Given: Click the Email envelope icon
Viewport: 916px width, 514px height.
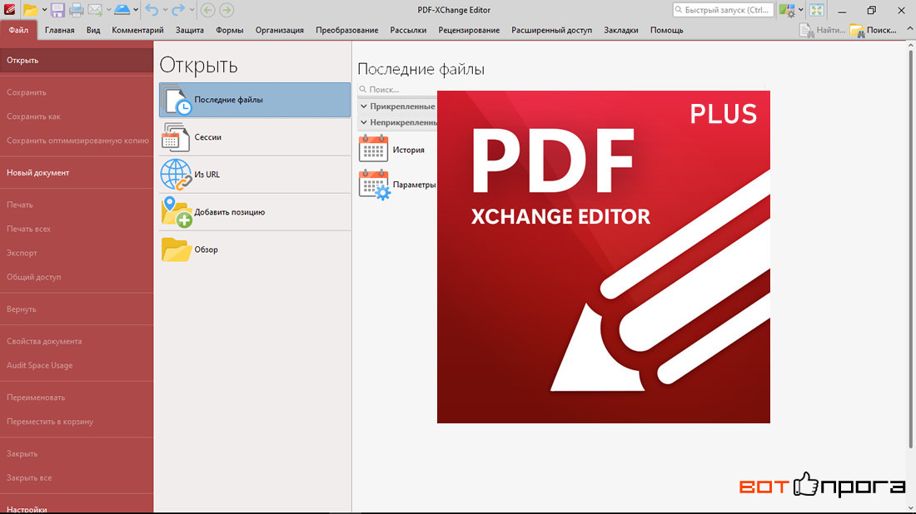Looking at the screenshot, I should tap(95, 10).
